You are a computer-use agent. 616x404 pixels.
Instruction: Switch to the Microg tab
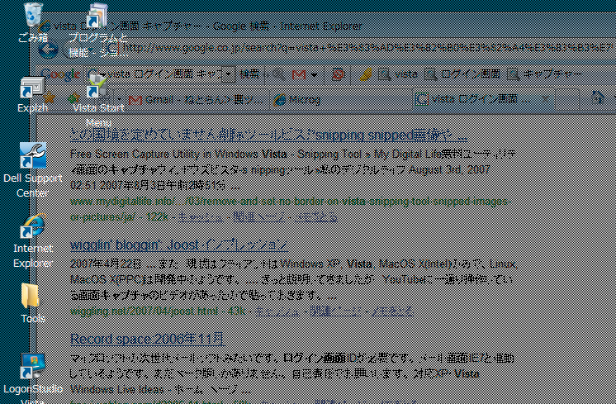(340, 100)
